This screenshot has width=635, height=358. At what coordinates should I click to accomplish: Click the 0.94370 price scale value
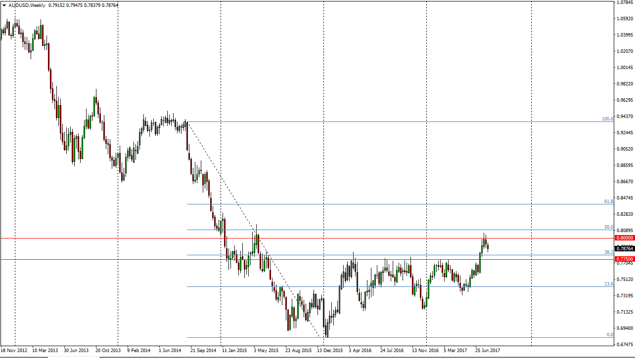point(625,117)
